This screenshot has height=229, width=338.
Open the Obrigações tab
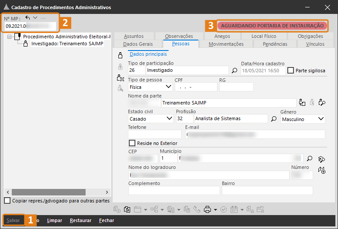[x=310, y=36]
